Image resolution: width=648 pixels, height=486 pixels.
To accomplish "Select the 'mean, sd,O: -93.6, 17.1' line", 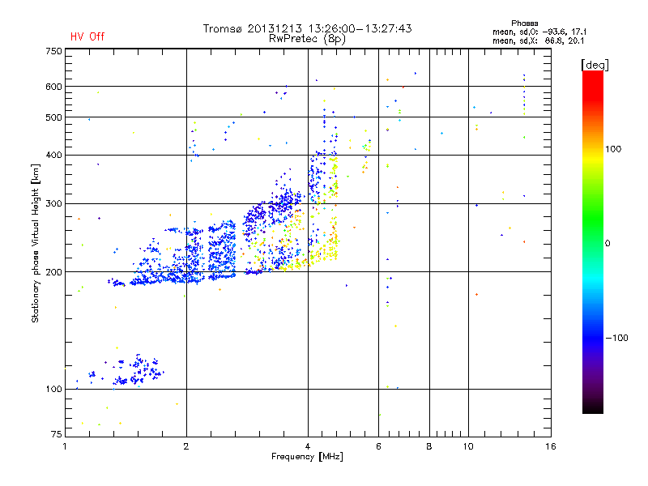I will tap(539, 32).
